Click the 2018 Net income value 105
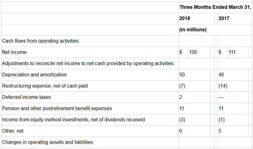This screenshot has width=253, height=149. 193,52
